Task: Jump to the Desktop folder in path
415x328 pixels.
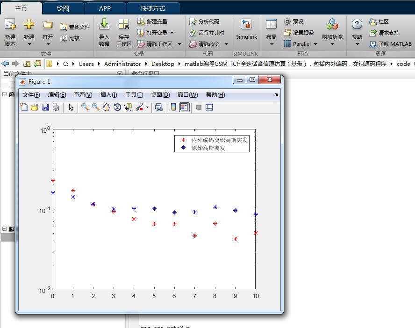Action: (163, 64)
